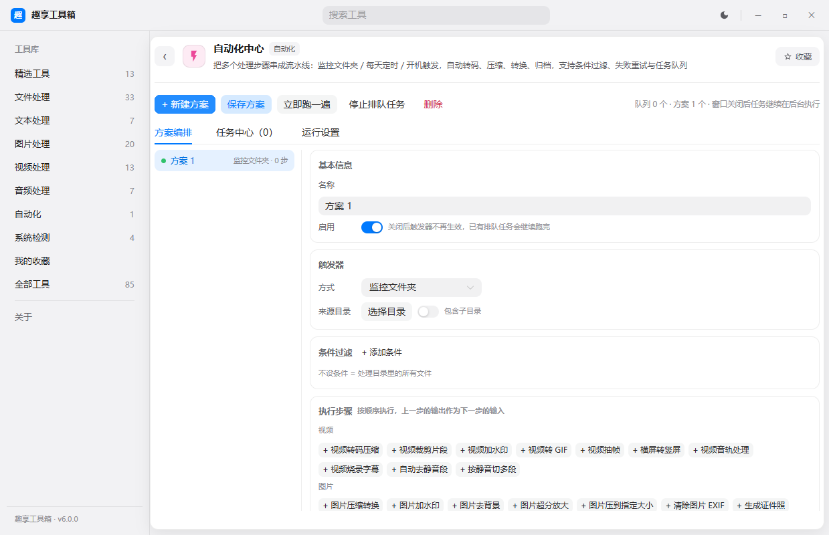829x535 pixels.
Task: Open the 运行设置 tab
Action: click(x=320, y=132)
